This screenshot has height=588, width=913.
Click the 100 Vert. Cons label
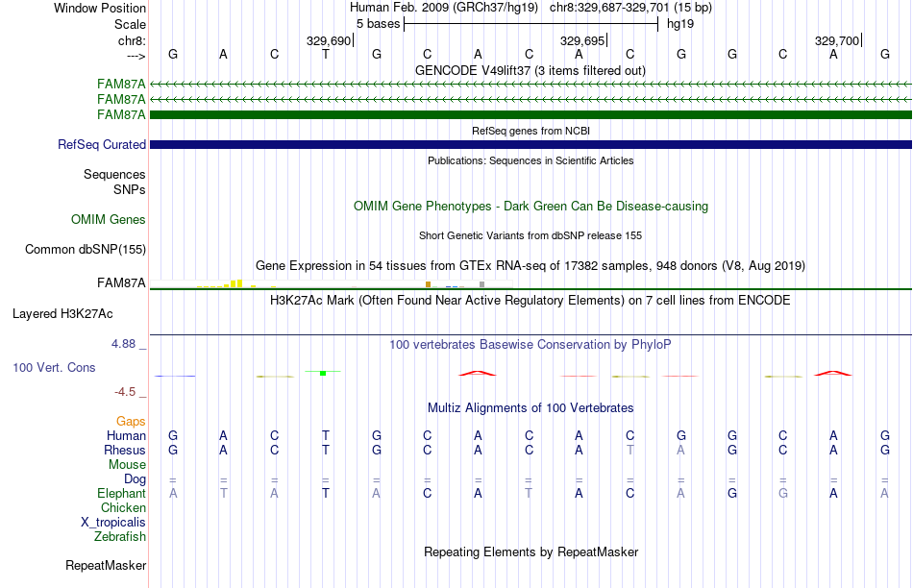tap(54, 367)
